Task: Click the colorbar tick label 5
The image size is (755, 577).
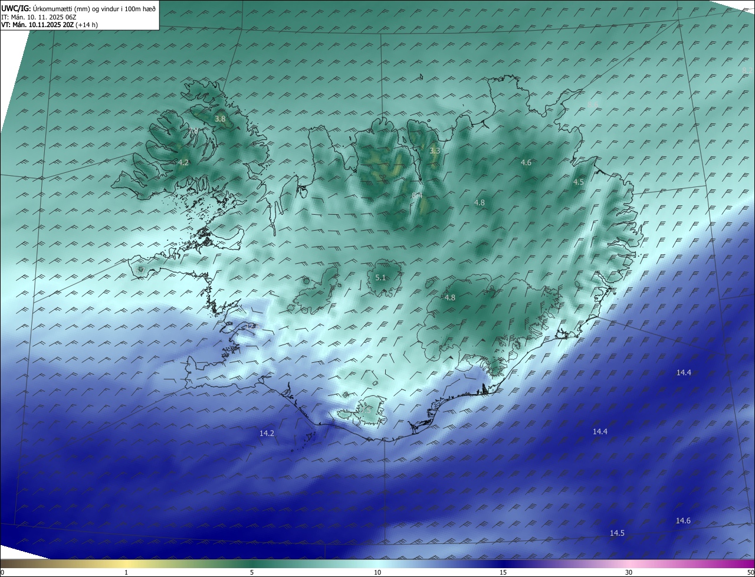Action: 252,572
